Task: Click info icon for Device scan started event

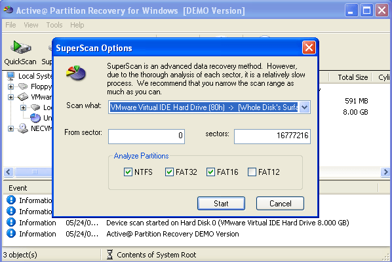Action: coord(11,222)
